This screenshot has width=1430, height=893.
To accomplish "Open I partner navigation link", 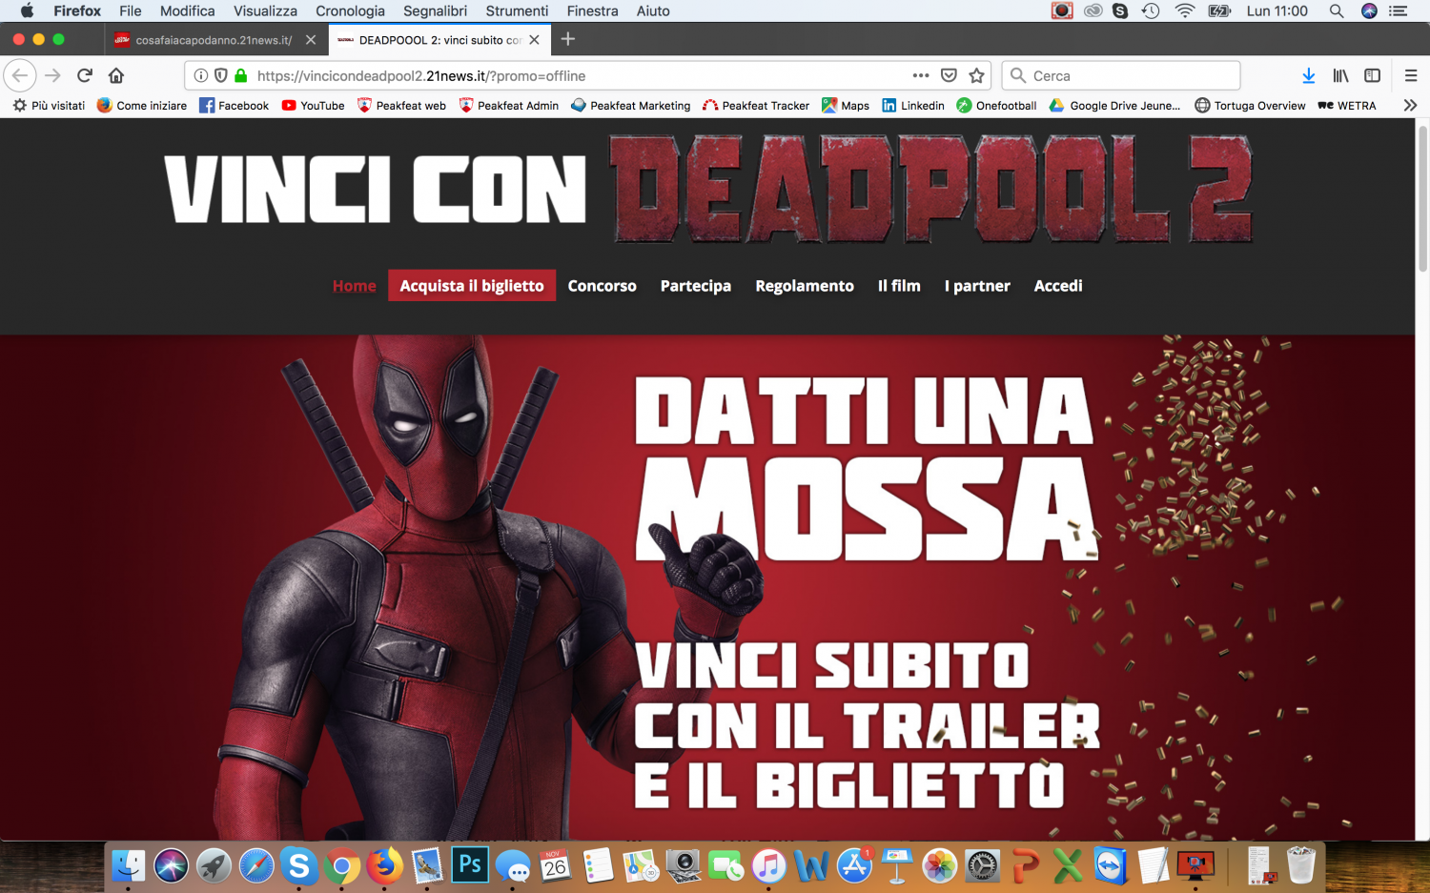I will pos(977,286).
